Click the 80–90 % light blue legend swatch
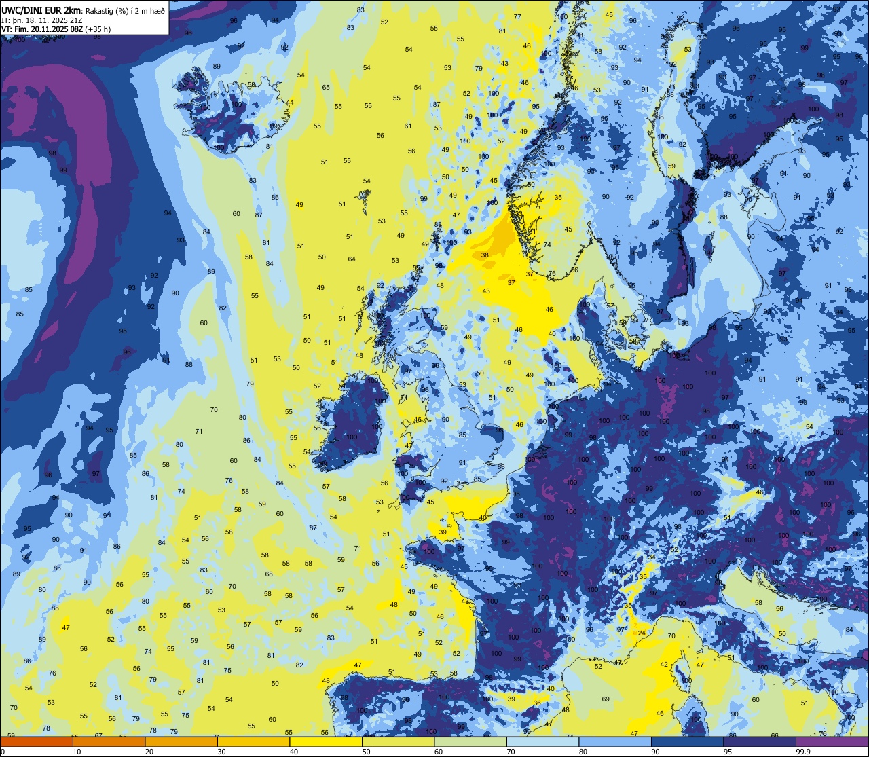 point(615,742)
